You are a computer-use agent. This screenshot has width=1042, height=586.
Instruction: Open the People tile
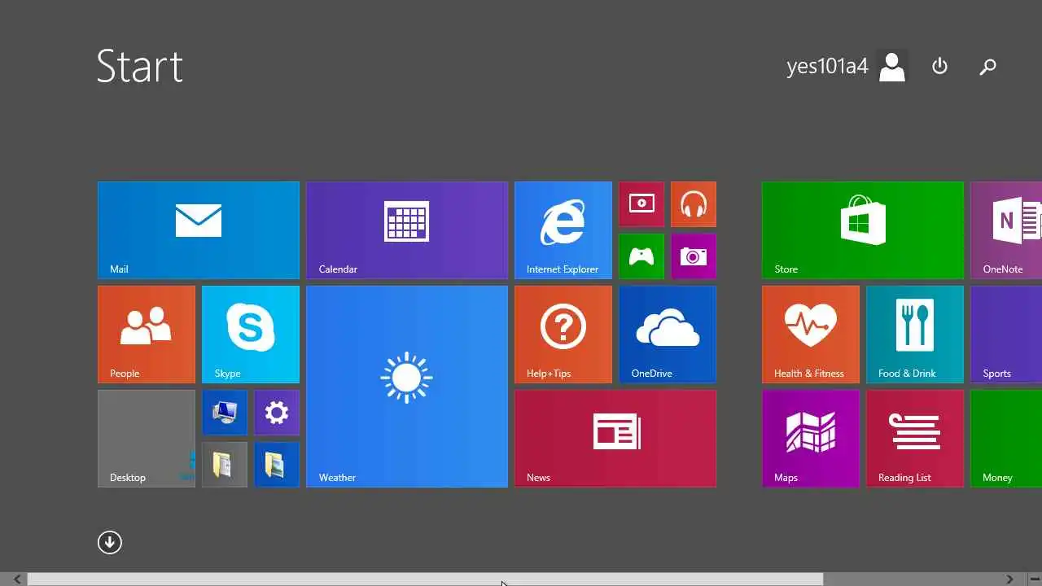(147, 335)
